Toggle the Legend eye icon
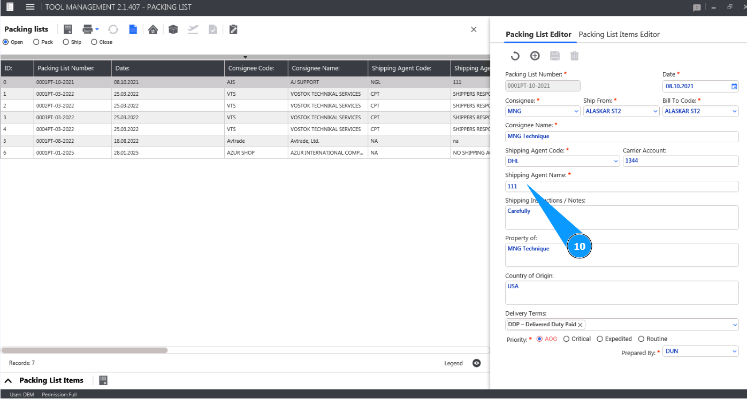The height and width of the screenshot is (399, 747). pos(476,363)
